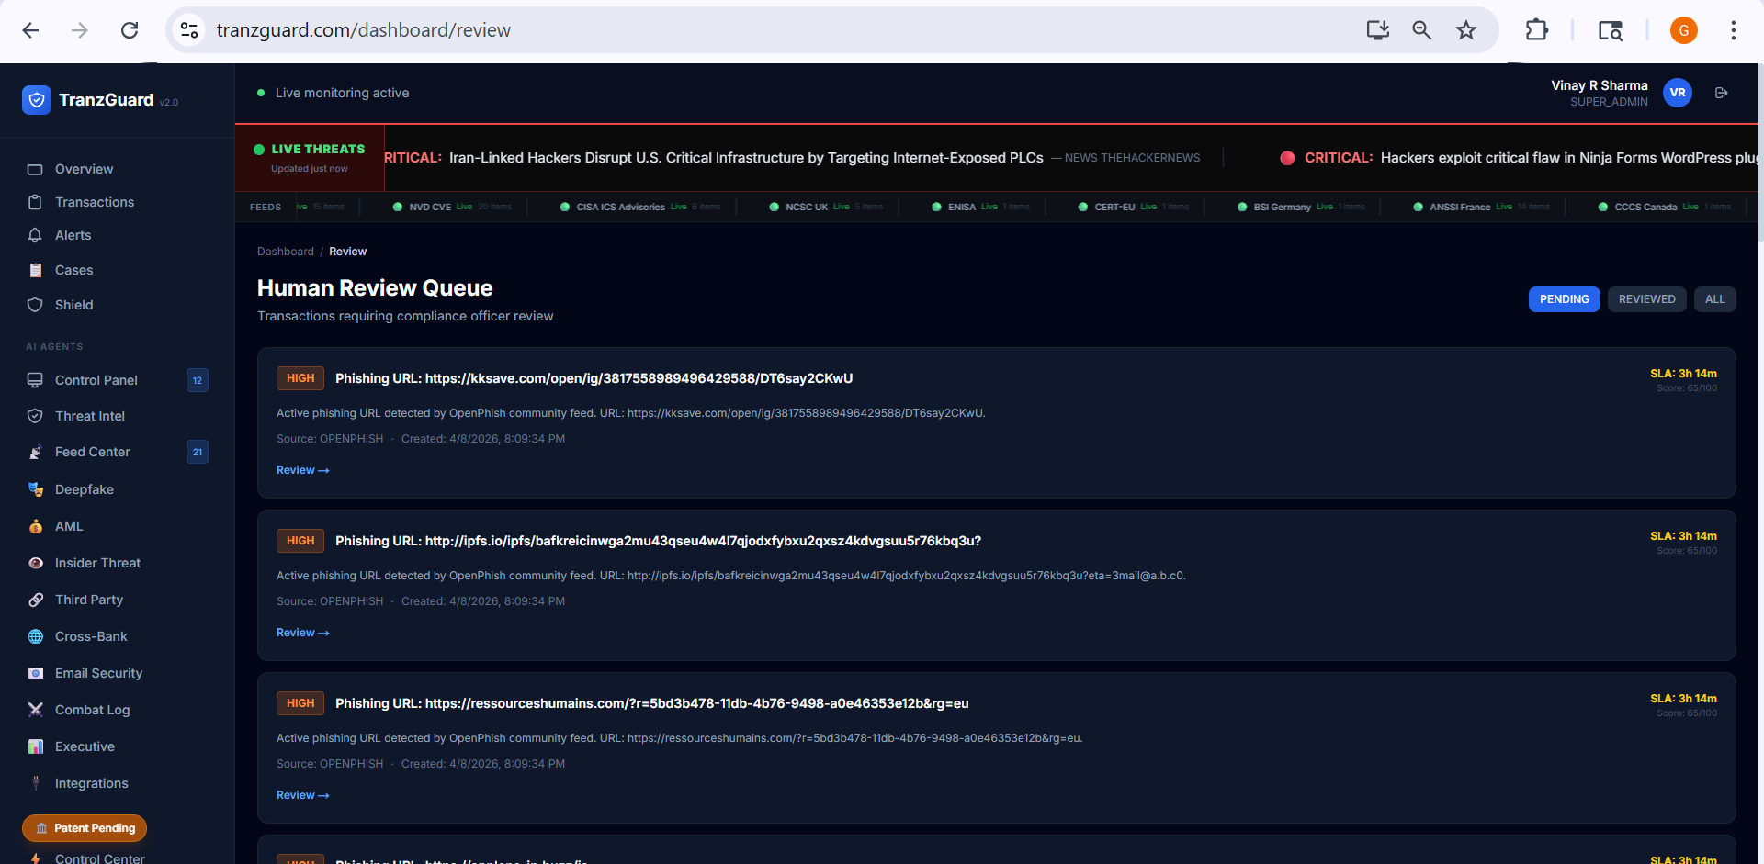Image resolution: width=1764 pixels, height=864 pixels.
Task: Click the Feed Center badge showing 21
Action: 198,452
